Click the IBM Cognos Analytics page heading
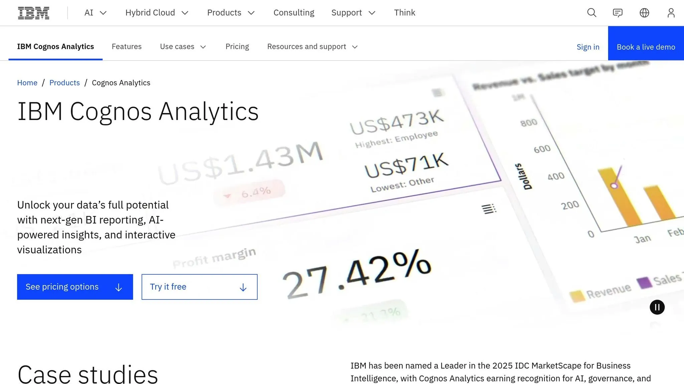This screenshot has height=384, width=684. 138,112
